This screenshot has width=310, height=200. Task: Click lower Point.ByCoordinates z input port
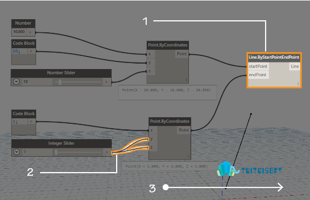tap(152, 147)
